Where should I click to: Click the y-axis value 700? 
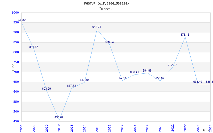pyautogui.click(x=16, y=72)
